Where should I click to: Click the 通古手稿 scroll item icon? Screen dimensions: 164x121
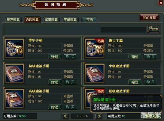coord(95,49)
